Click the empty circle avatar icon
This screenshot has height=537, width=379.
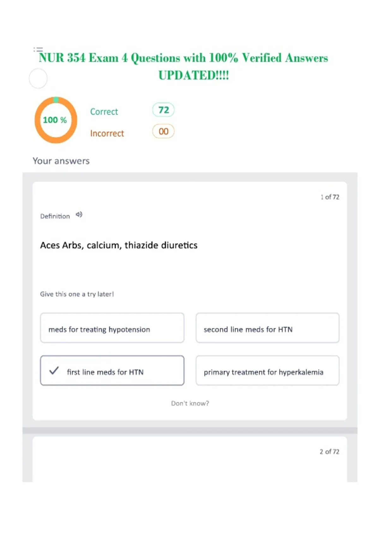point(38,79)
